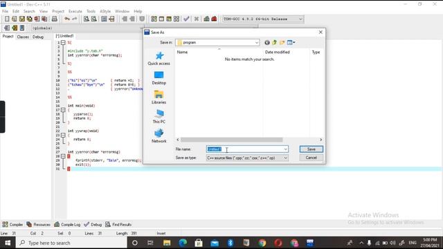The width and height of the screenshot is (443, 249).
Task: Expand the File name history dropdown arrow
Action: pos(286,149)
